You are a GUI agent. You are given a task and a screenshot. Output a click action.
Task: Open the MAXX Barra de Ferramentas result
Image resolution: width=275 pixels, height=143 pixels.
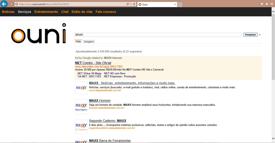click(110, 141)
